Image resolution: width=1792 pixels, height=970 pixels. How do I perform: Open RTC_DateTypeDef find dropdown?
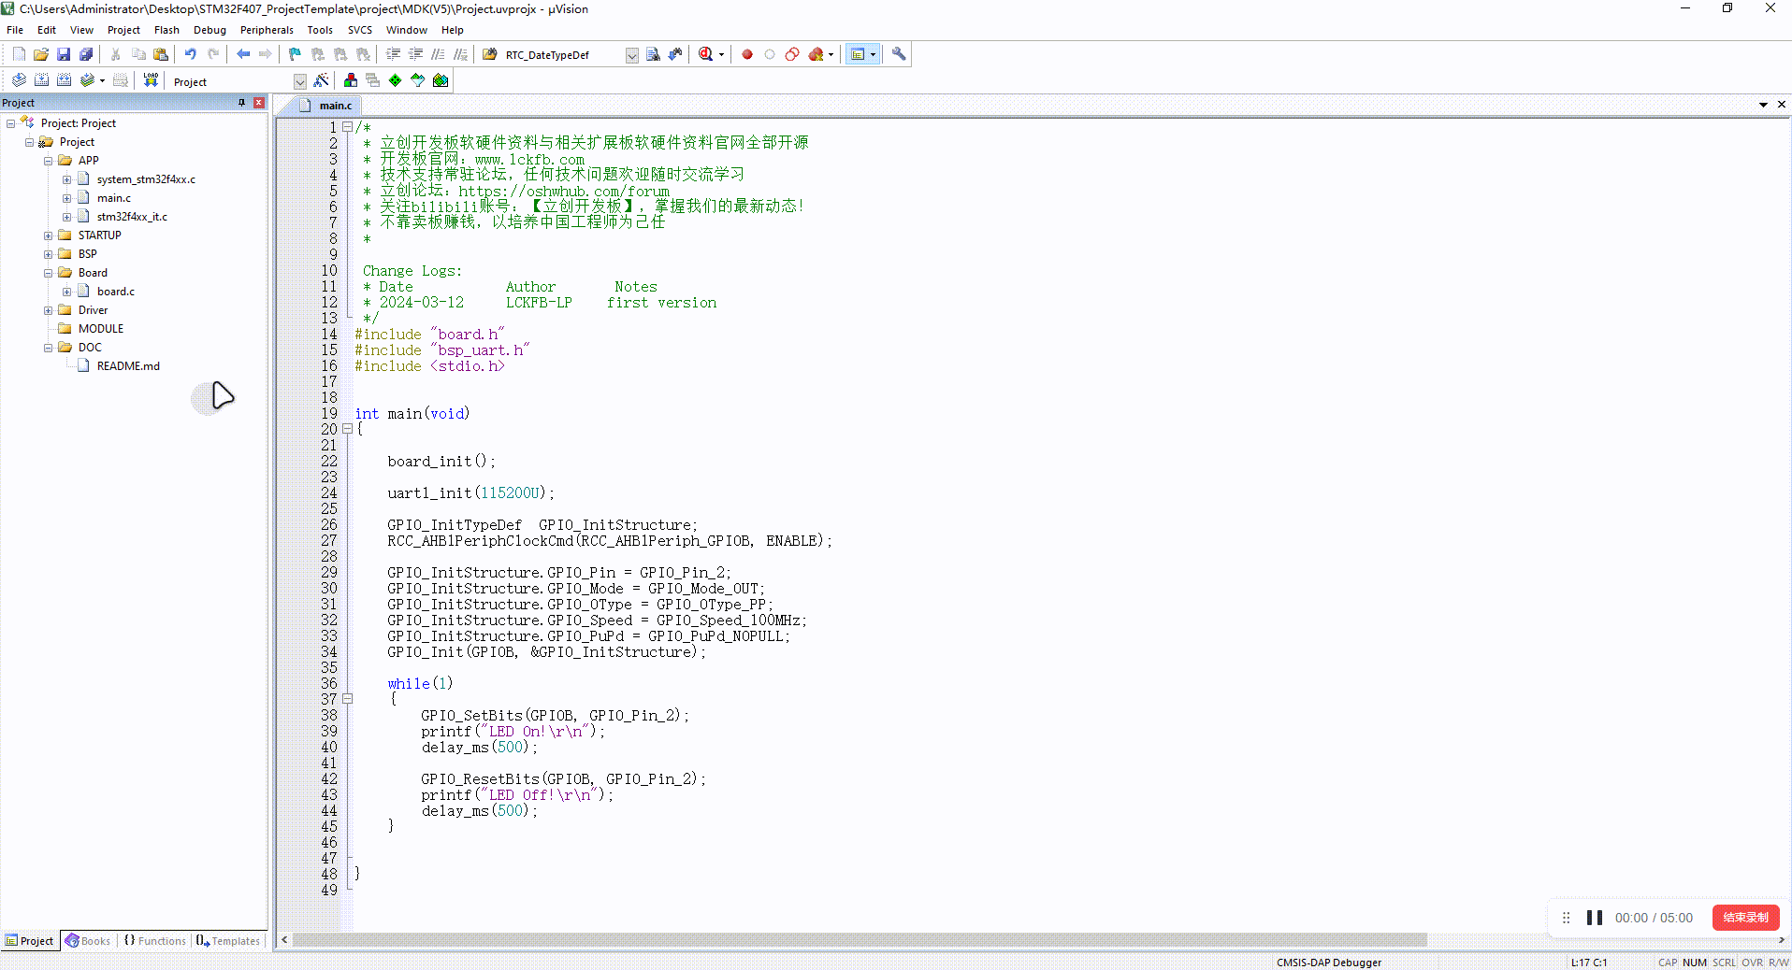click(631, 55)
